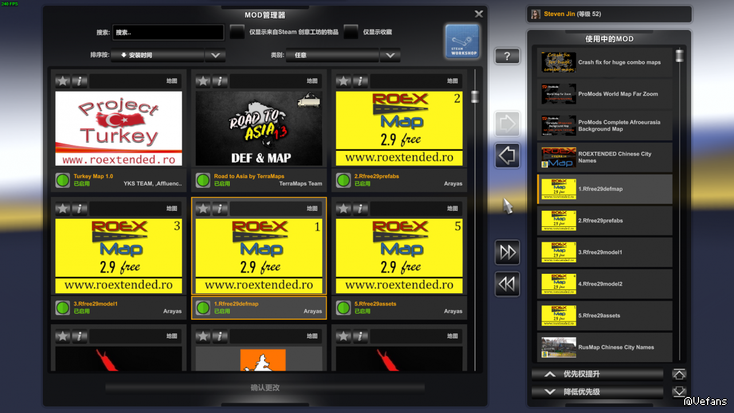Favorite the Turkey Map 1.0 mod star
The width and height of the screenshot is (734, 413).
[63, 81]
